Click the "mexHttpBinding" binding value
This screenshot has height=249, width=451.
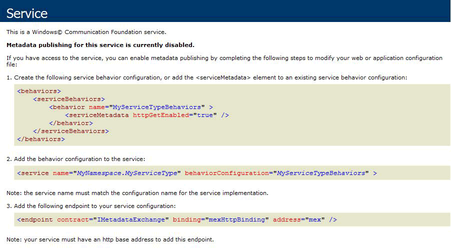click(x=236, y=219)
